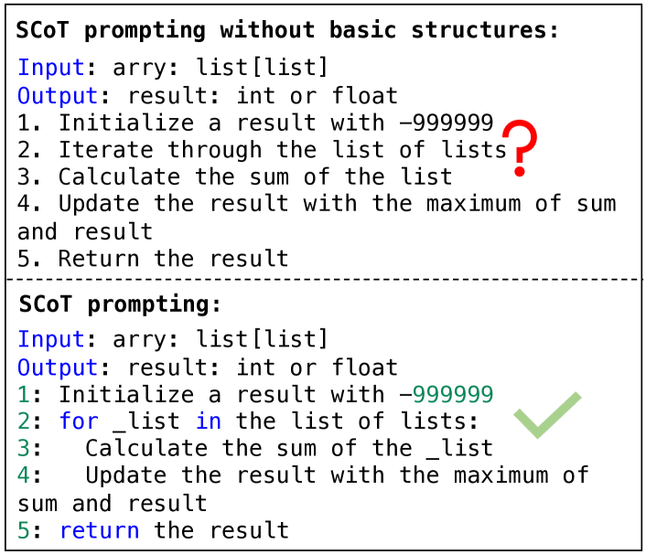Click "-999999" in the top section's step 1
The image size is (646, 555).
coord(446,123)
